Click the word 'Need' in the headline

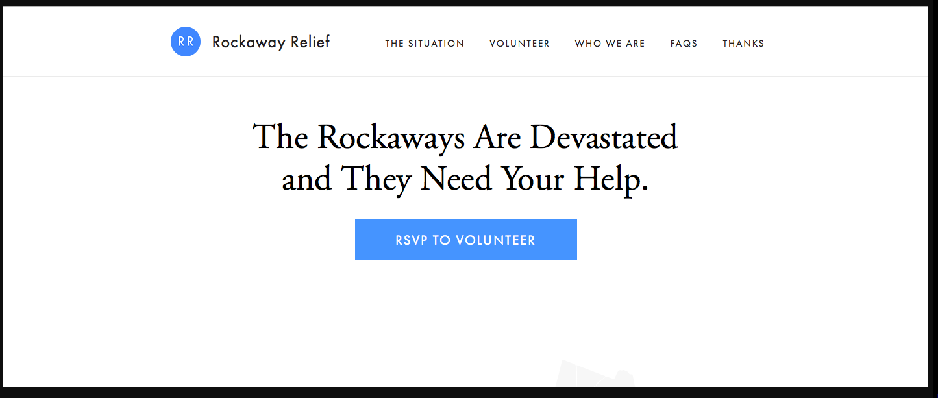pos(457,179)
